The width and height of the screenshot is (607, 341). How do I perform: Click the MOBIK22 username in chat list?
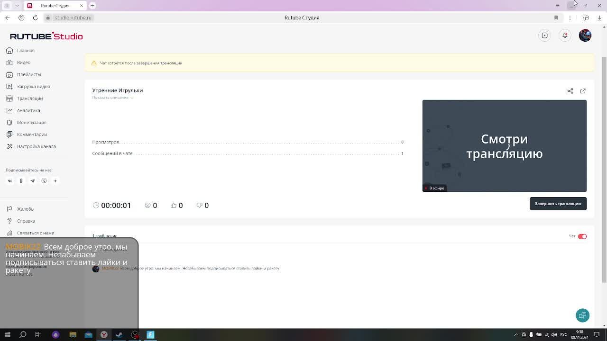[110, 269]
